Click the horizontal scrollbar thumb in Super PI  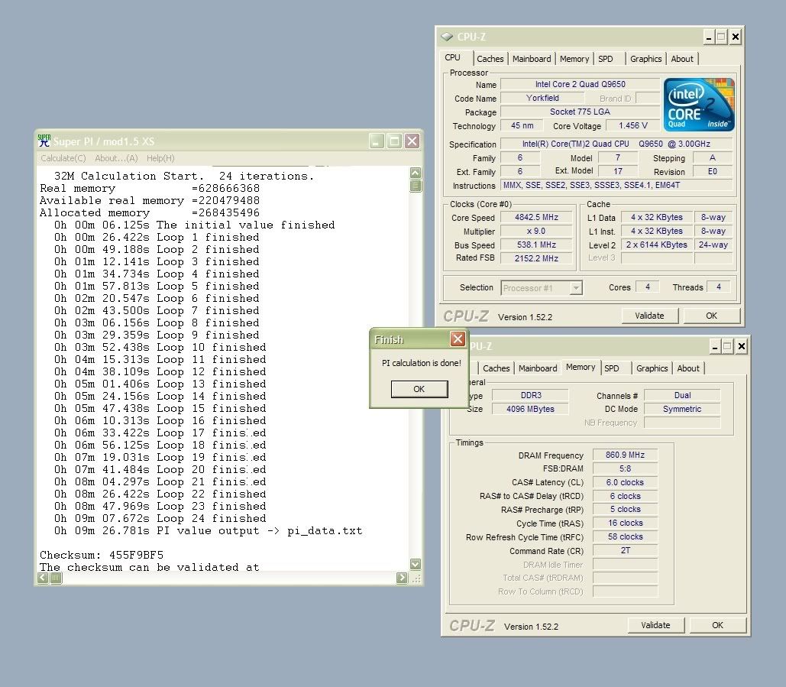(x=56, y=578)
